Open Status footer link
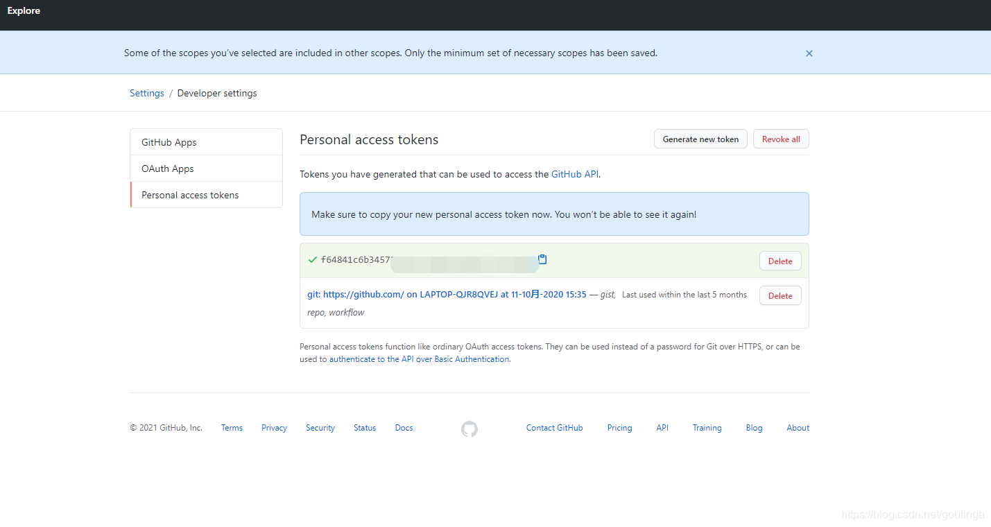 click(x=365, y=428)
